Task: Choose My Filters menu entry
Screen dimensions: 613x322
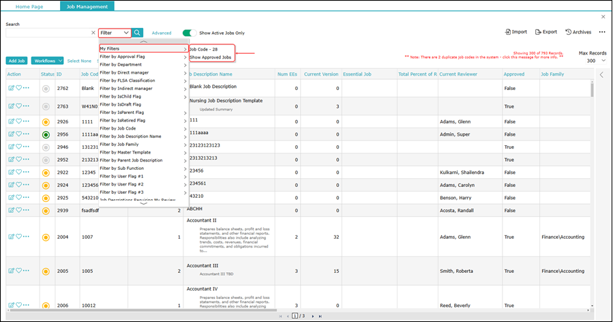Action: 143,48
